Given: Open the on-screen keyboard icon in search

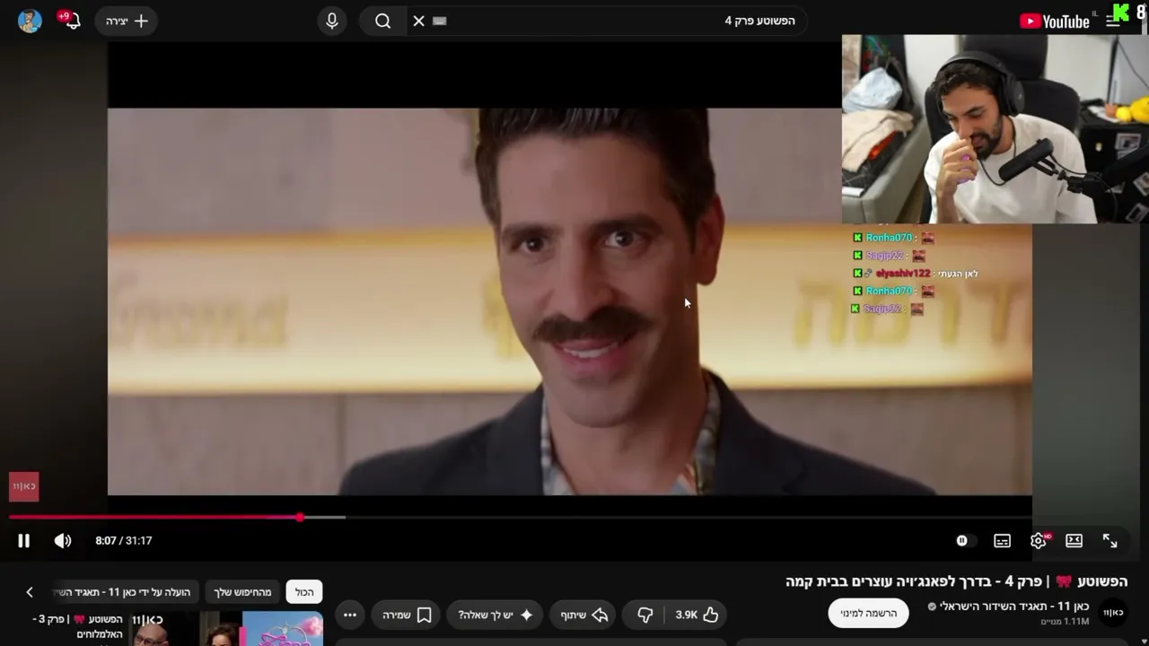Looking at the screenshot, I should click(x=439, y=21).
